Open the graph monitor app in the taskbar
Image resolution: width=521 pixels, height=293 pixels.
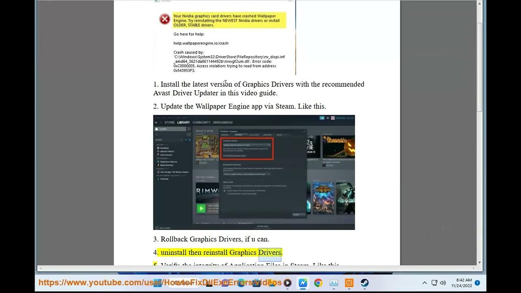coord(334,283)
